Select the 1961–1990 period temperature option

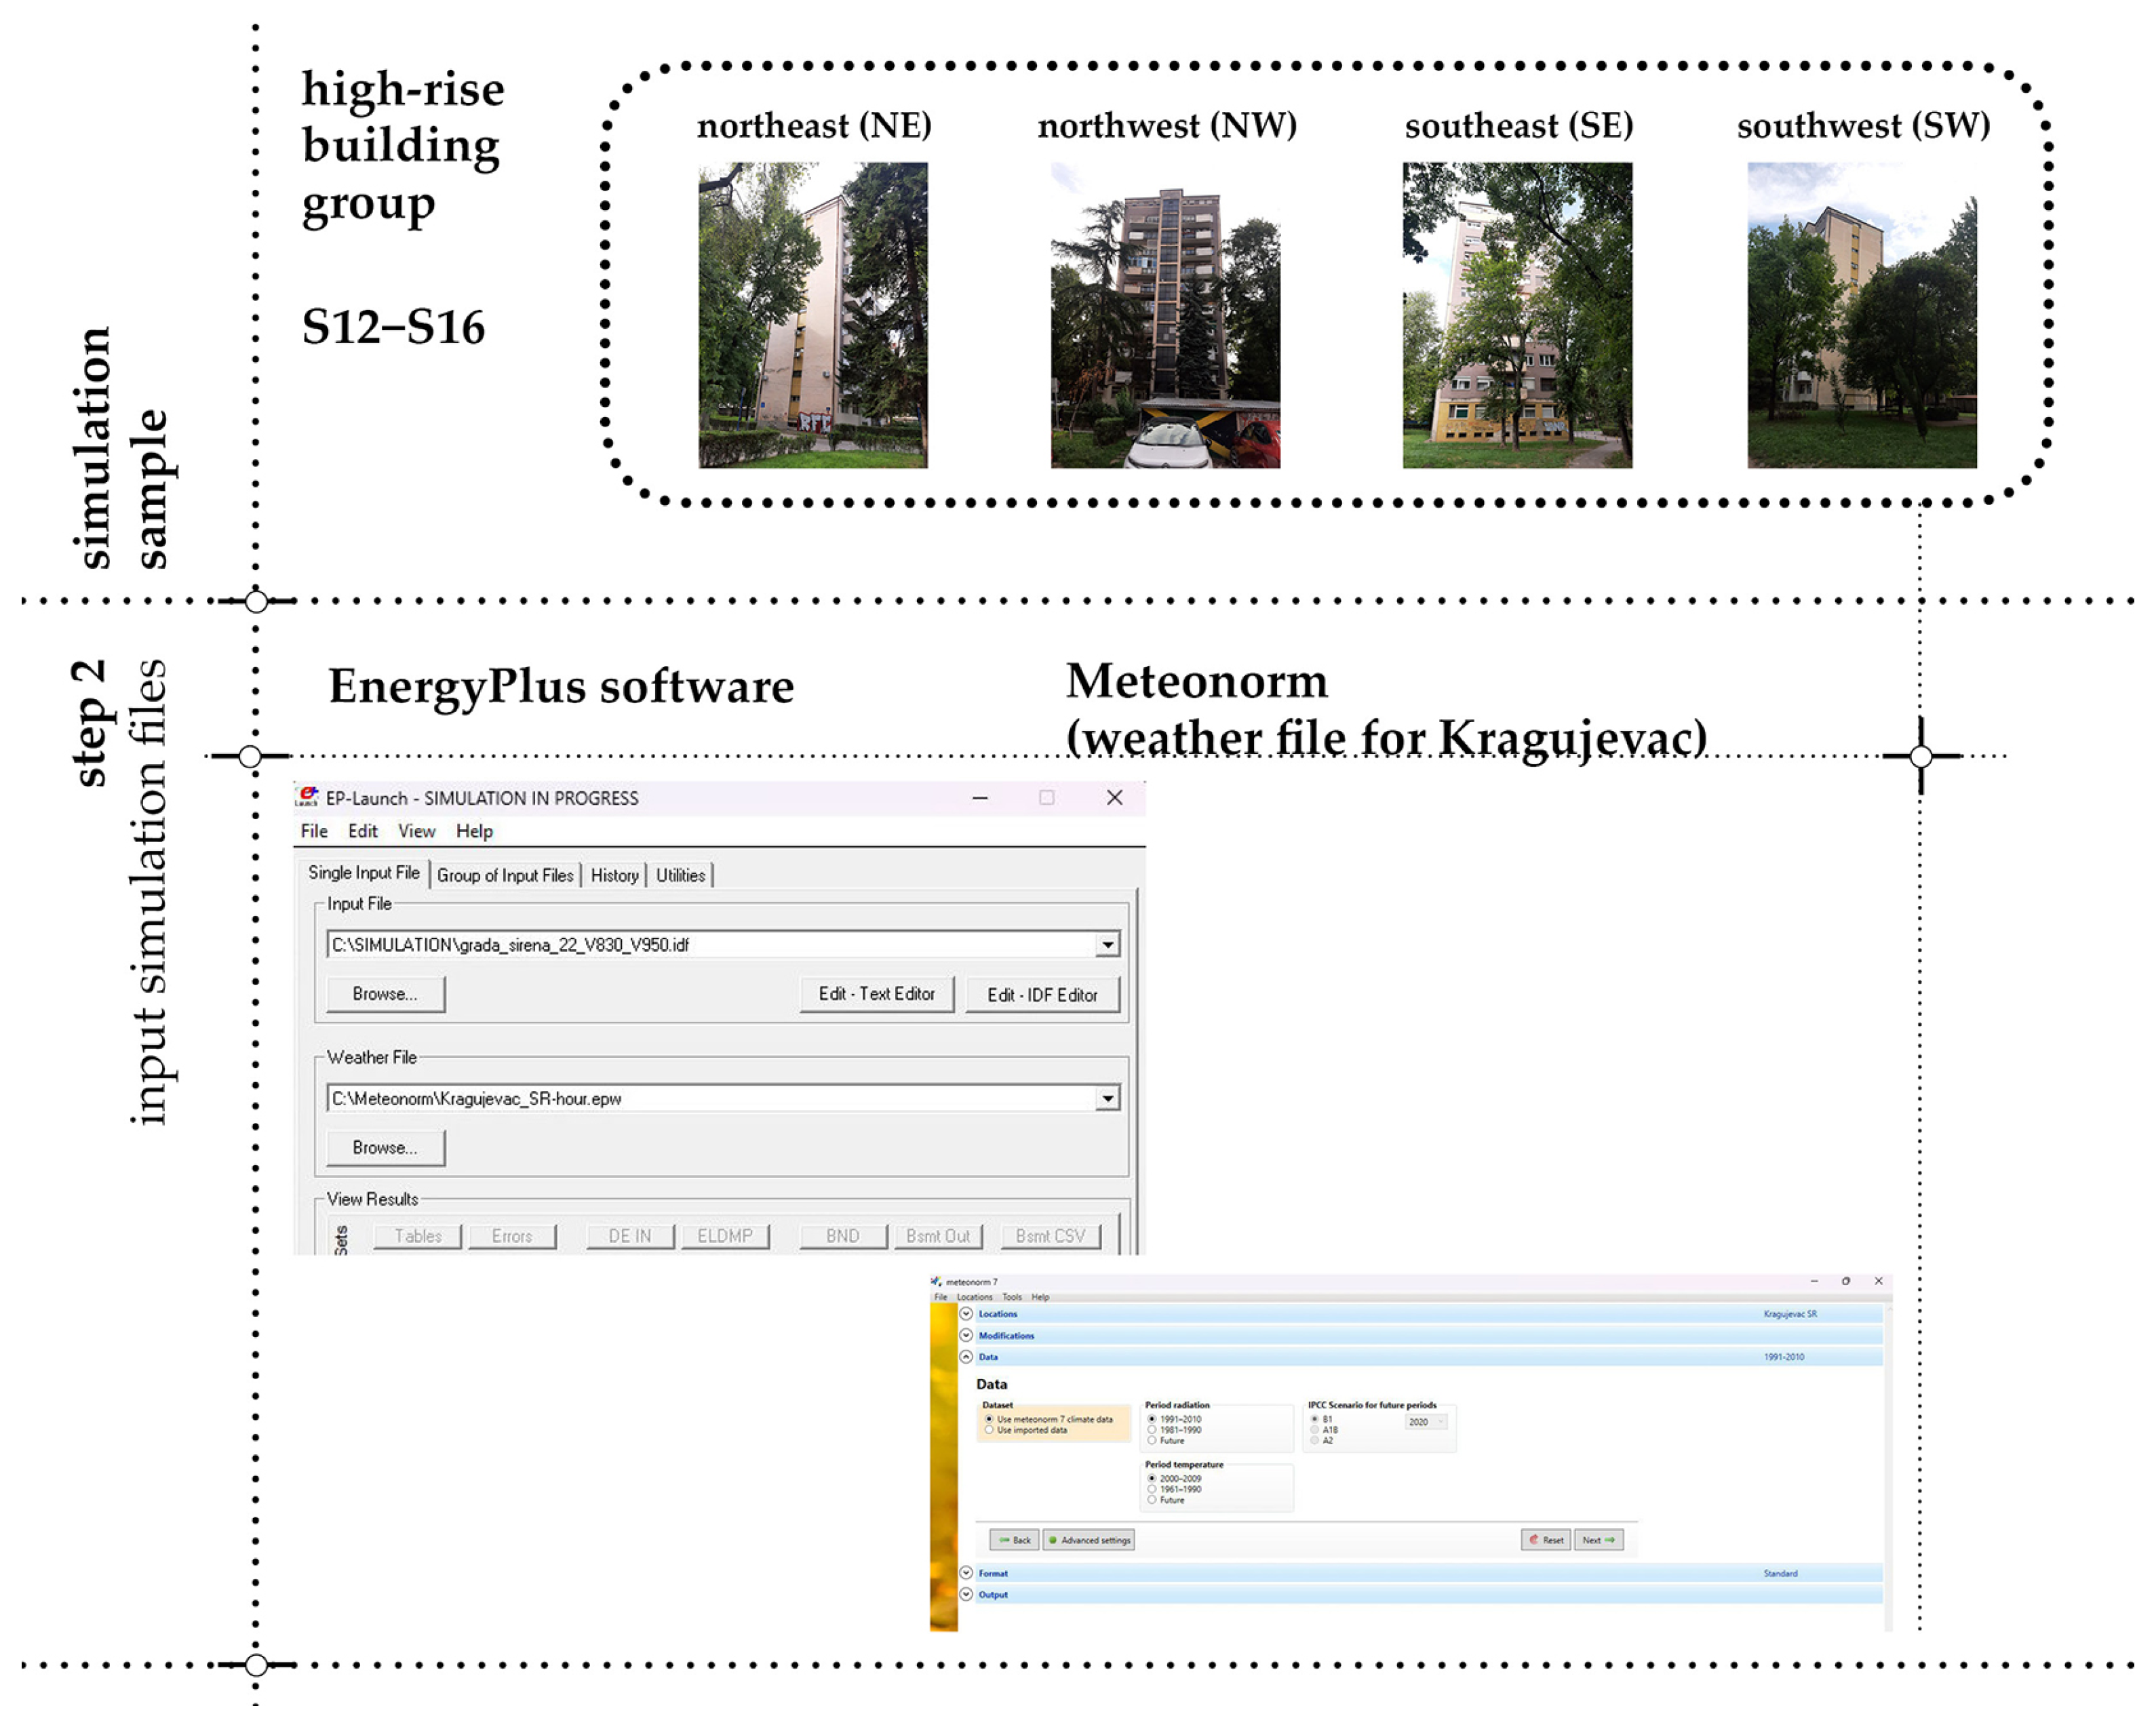[1152, 1489]
